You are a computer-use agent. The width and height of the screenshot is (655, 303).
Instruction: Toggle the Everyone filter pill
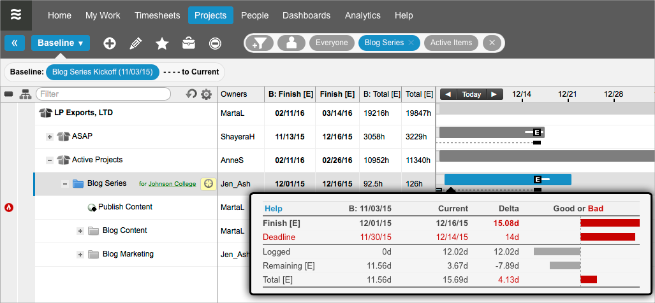coord(332,43)
